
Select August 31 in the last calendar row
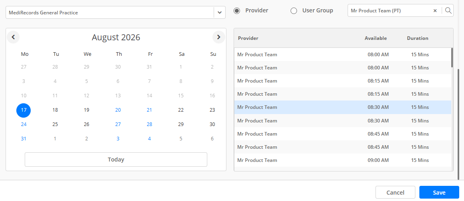click(24, 138)
